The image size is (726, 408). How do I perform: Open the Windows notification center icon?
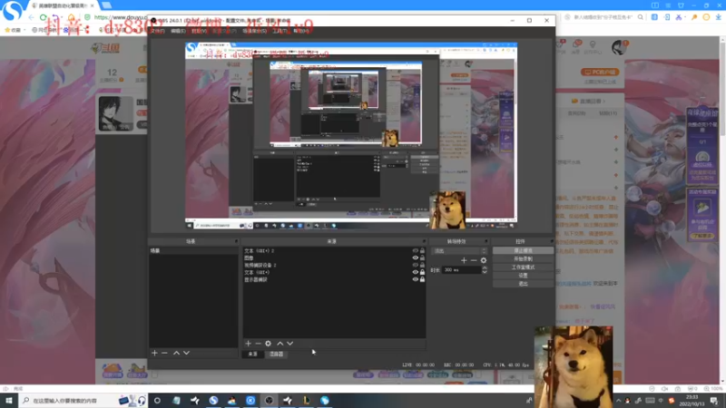tap(714, 400)
